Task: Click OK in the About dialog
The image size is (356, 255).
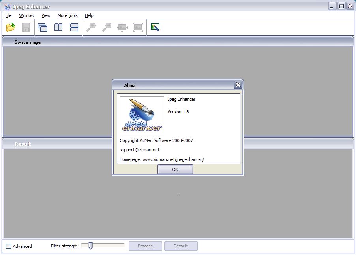Action: point(175,170)
